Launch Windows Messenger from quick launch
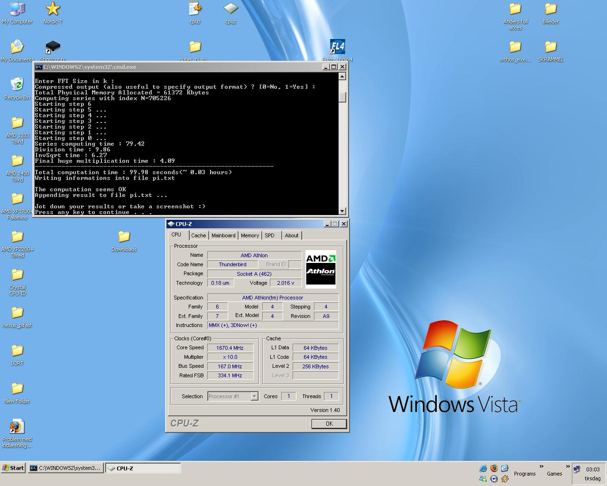The image size is (607, 486). pyautogui.click(x=483, y=479)
